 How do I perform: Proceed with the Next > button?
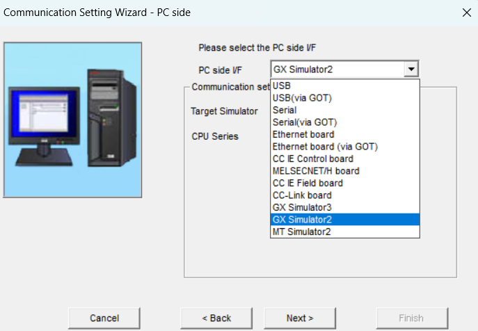[300, 318]
